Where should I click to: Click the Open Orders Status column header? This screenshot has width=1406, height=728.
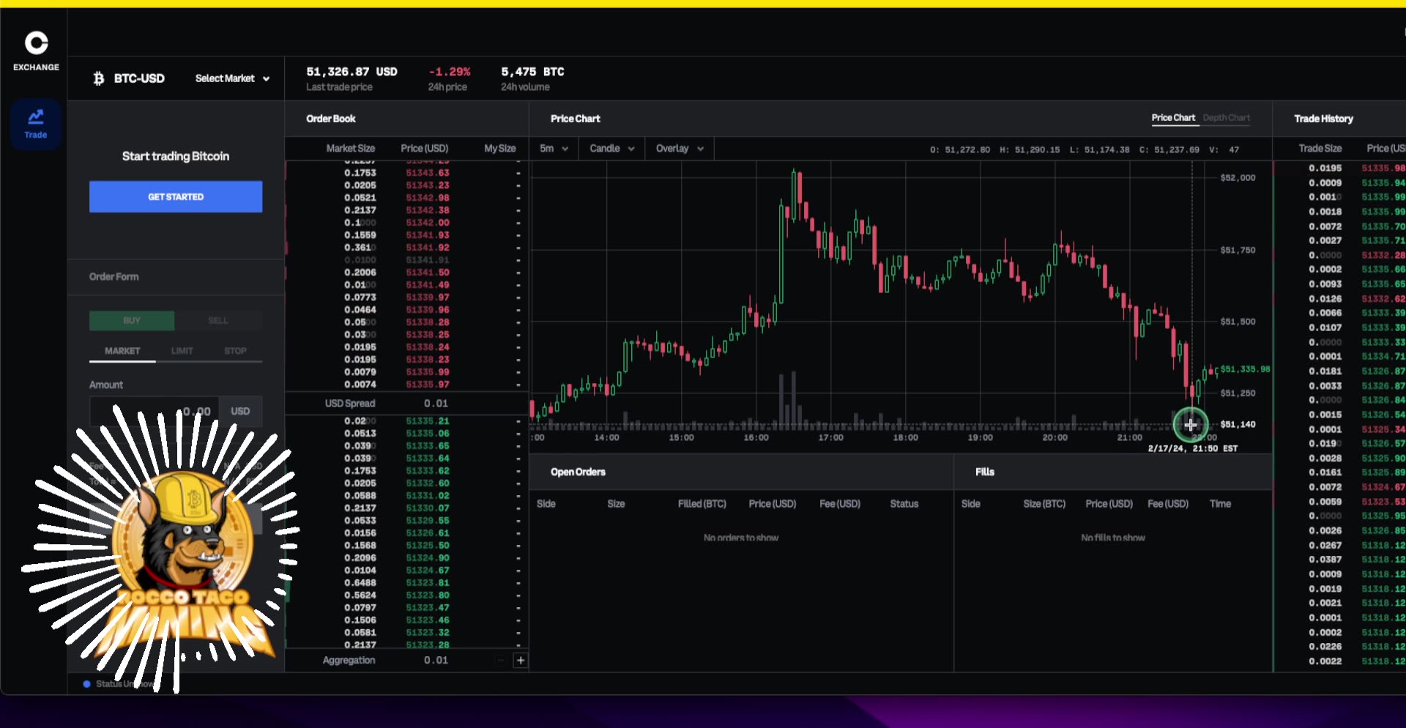click(x=904, y=504)
